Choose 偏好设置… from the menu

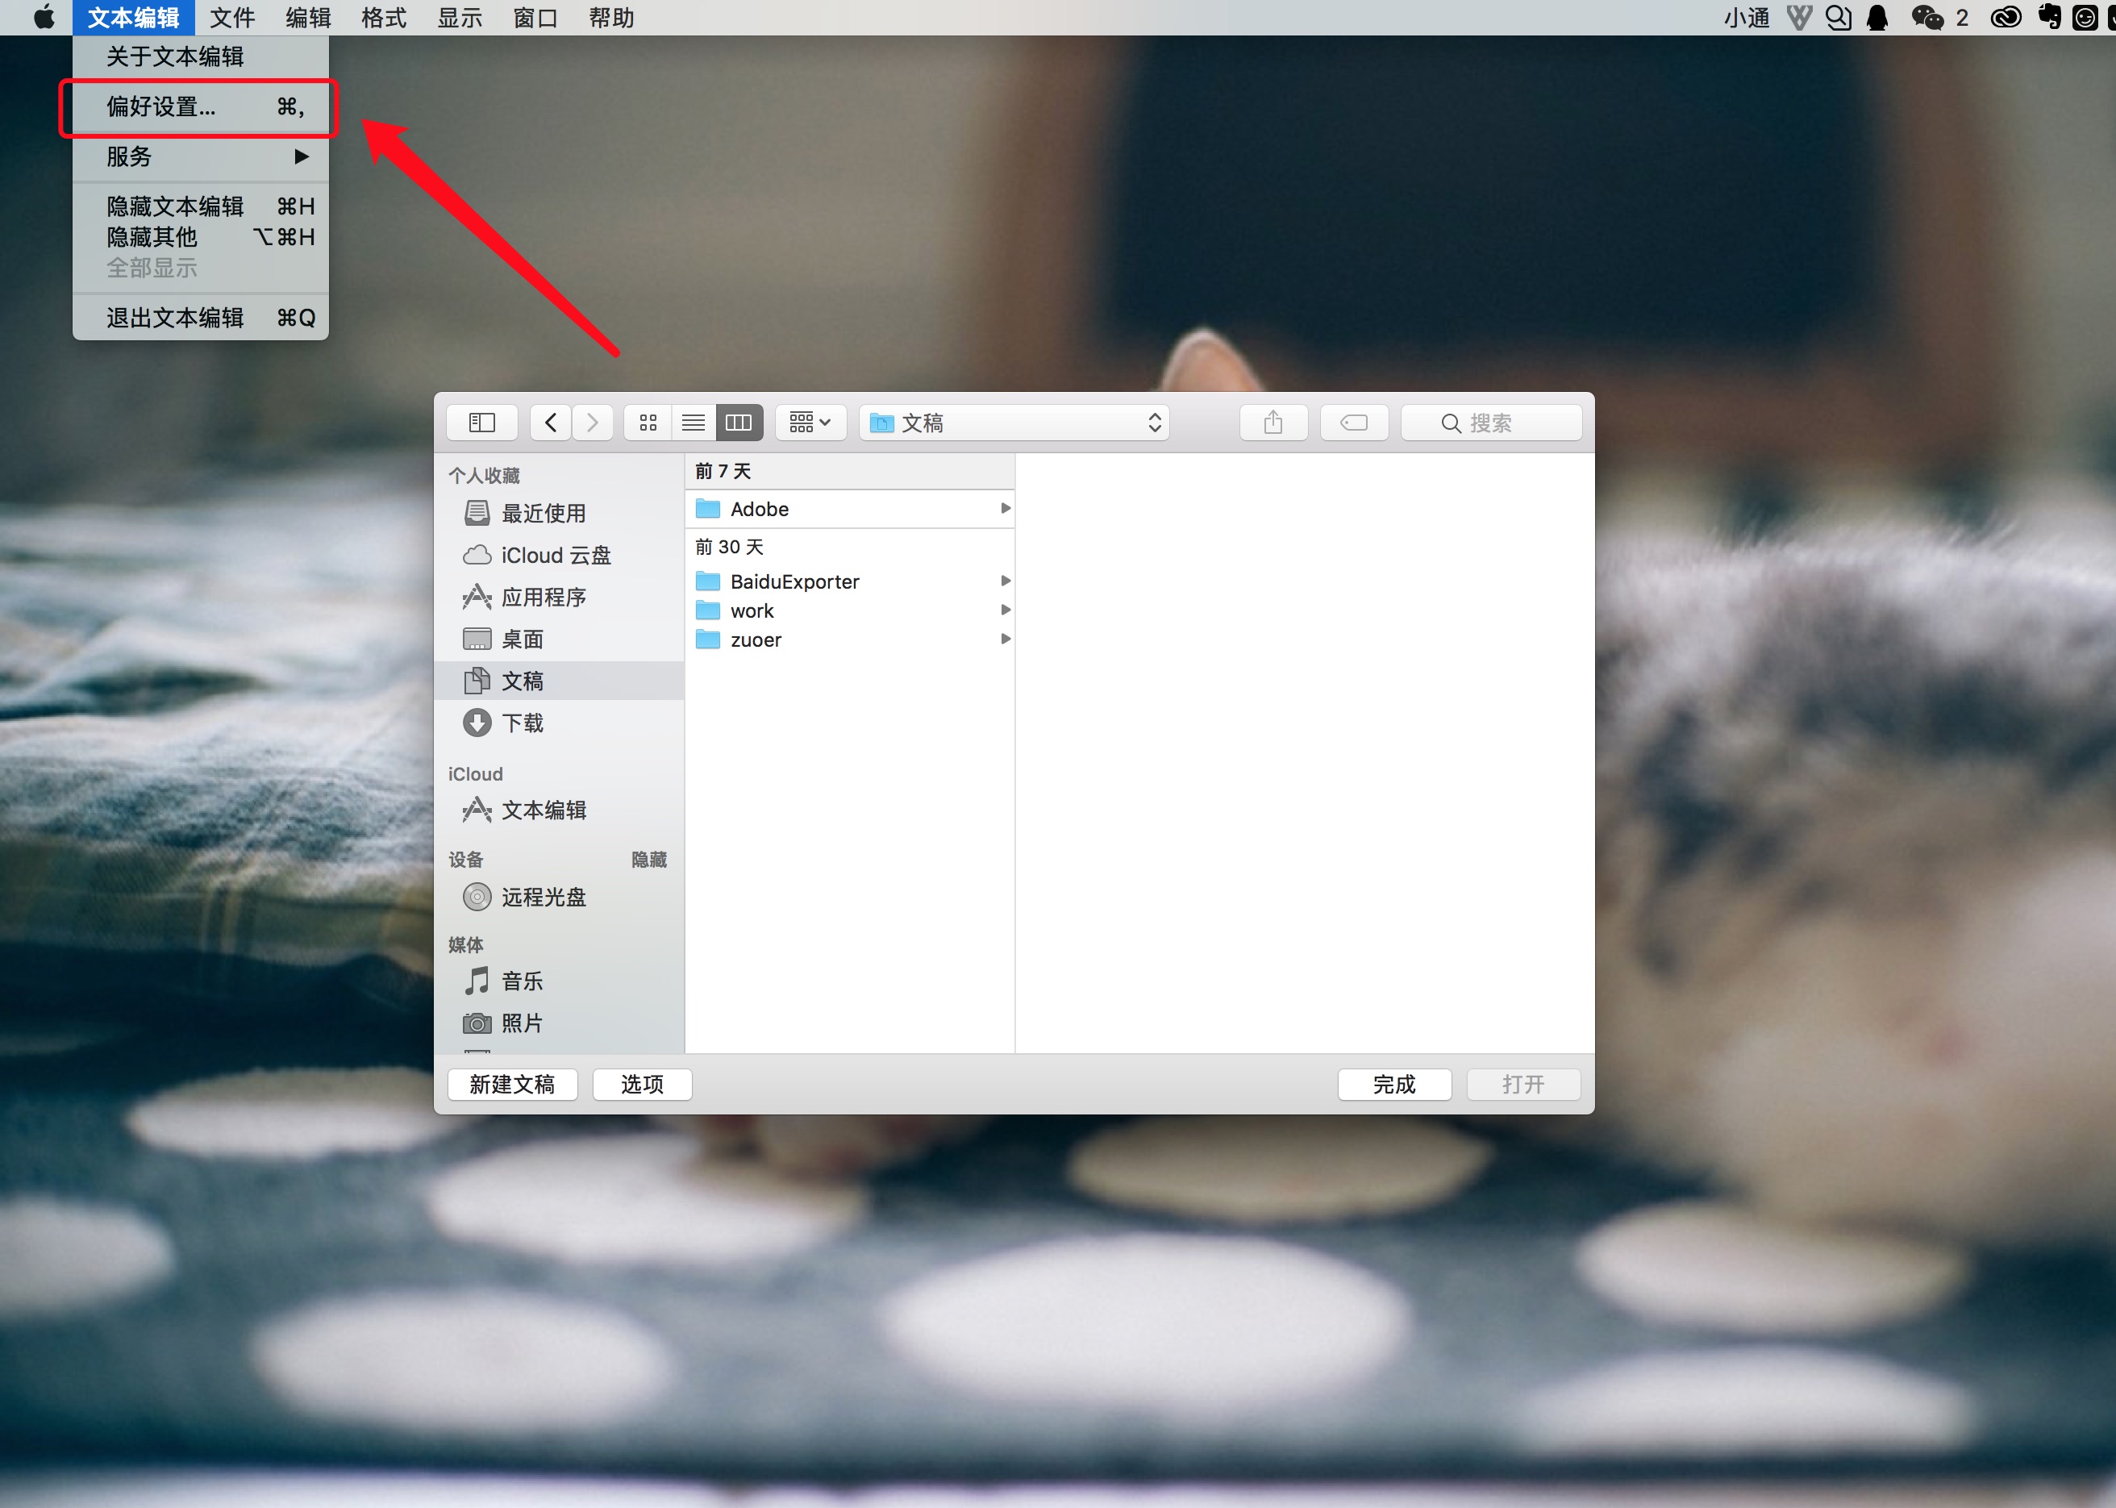(201, 106)
